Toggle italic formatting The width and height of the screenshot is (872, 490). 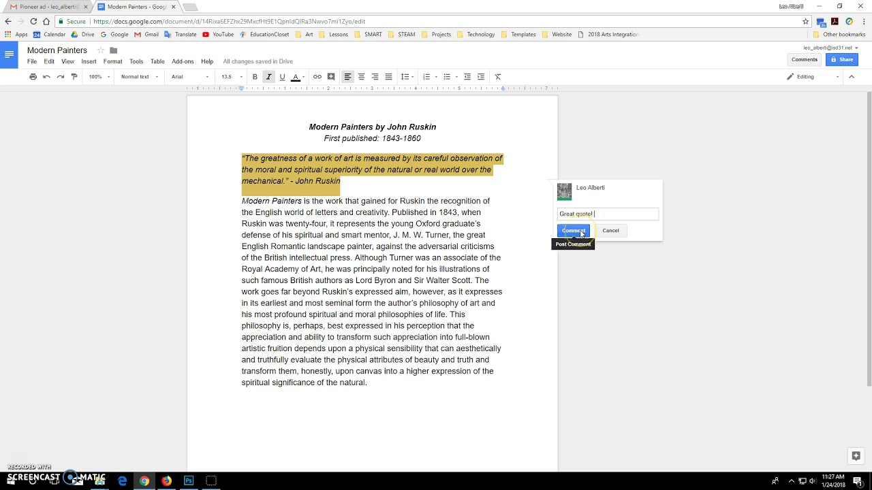point(268,77)
